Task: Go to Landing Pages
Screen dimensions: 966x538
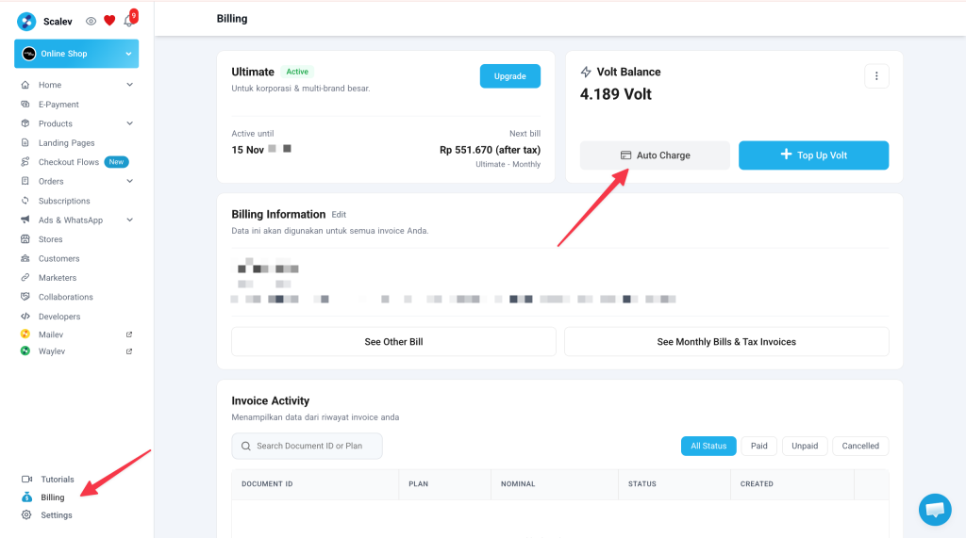Action: coord(67,143)
